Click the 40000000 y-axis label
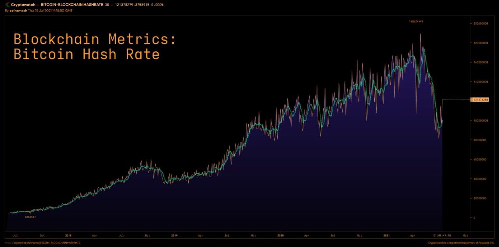The height and width of the screenshot is (247, 499). click(x=480, y=179)
